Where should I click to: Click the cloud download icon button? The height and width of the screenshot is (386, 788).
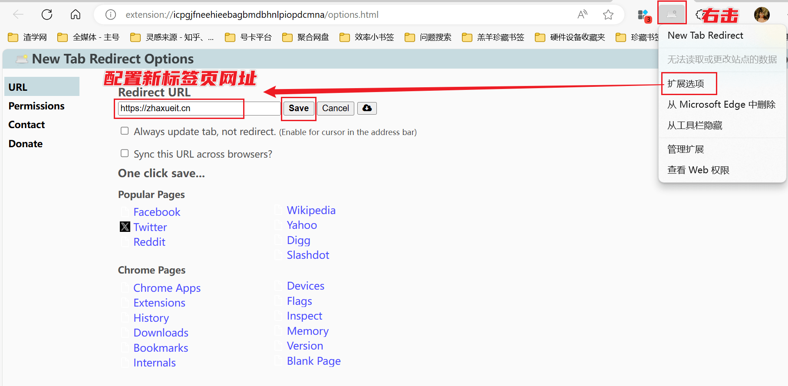pos(367,108)
